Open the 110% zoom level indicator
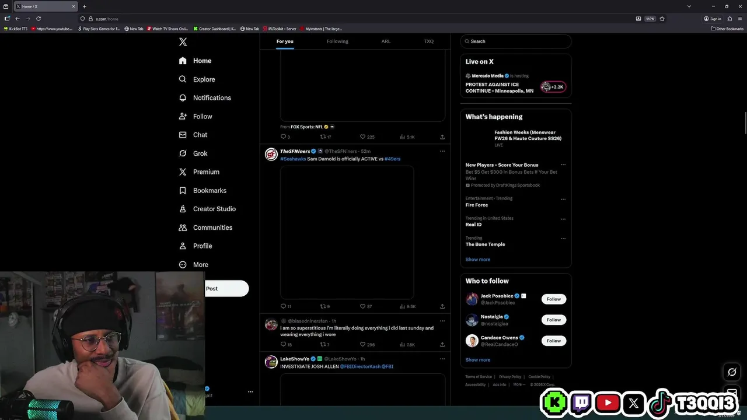Image resolution: width=747 pixels, height=420 pixels. [x=650, y=19]
